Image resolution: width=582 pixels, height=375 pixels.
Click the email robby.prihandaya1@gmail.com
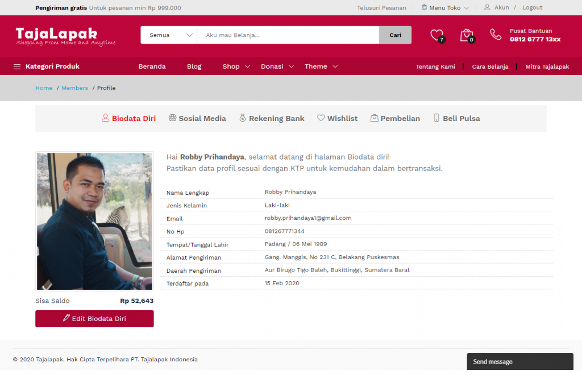(308, 218)
